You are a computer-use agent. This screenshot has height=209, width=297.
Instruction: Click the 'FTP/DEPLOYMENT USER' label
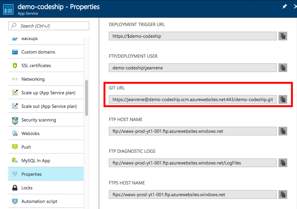(133, 56)
